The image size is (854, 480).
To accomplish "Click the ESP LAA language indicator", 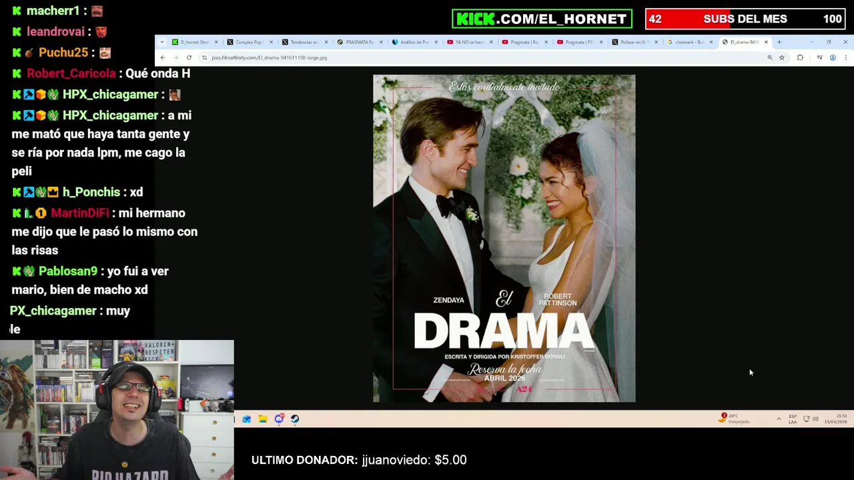I will tap(793, 419).
